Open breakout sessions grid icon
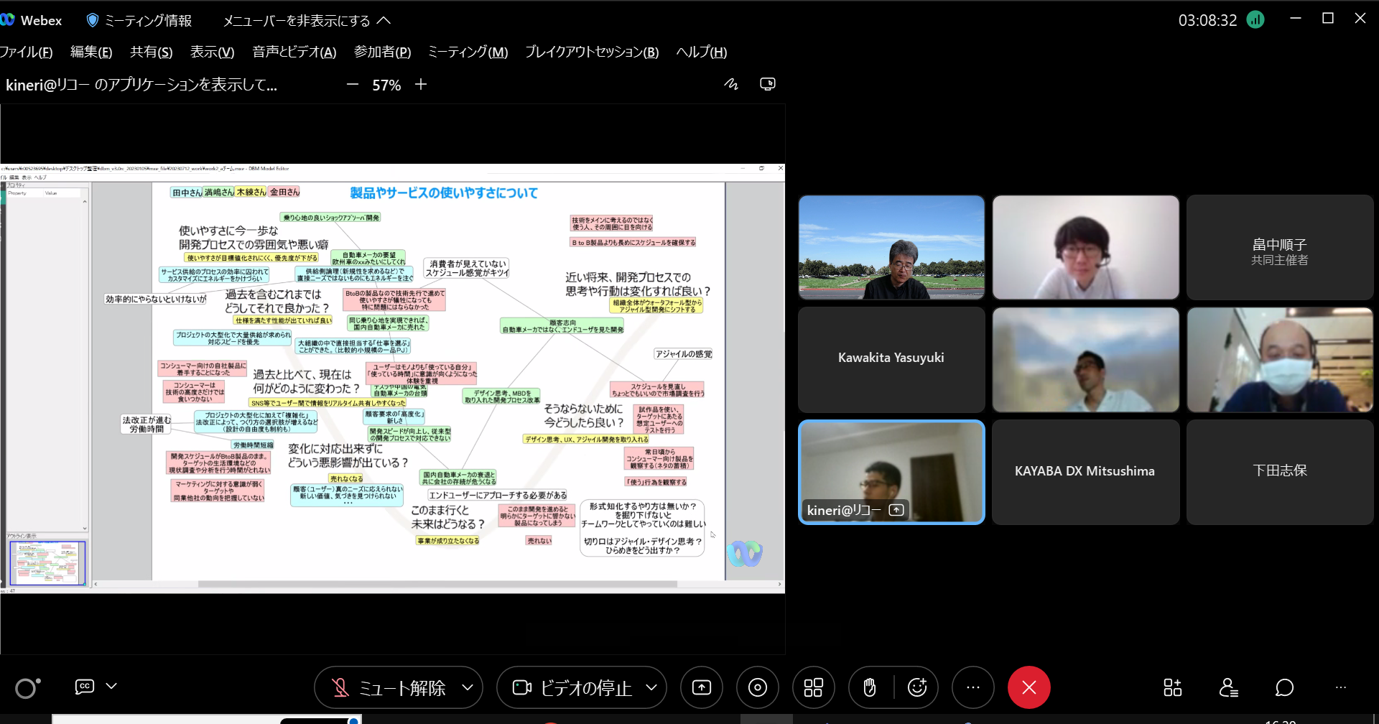 [813, 687]
